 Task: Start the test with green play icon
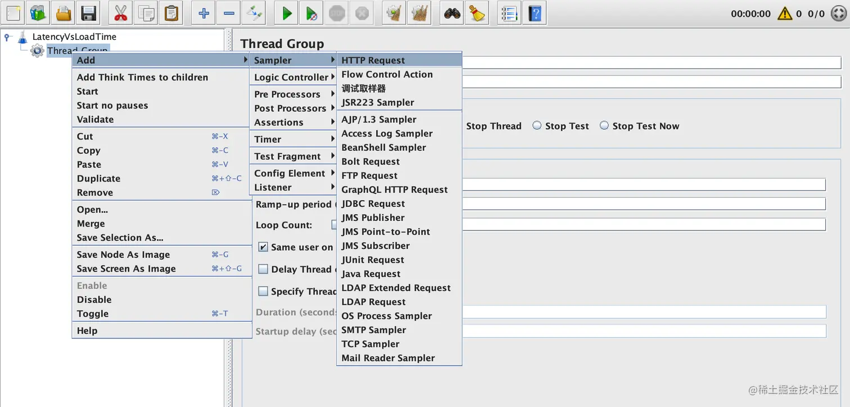click(x=286, y=13)
